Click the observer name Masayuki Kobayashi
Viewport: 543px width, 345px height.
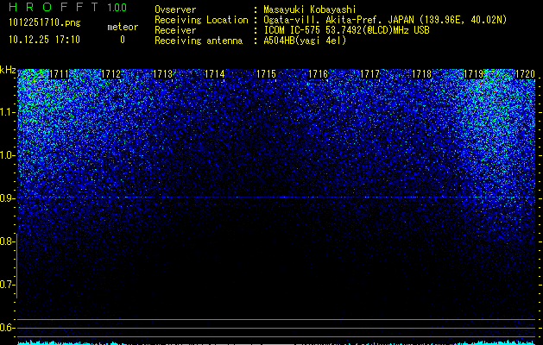click(x=310, y=9)
